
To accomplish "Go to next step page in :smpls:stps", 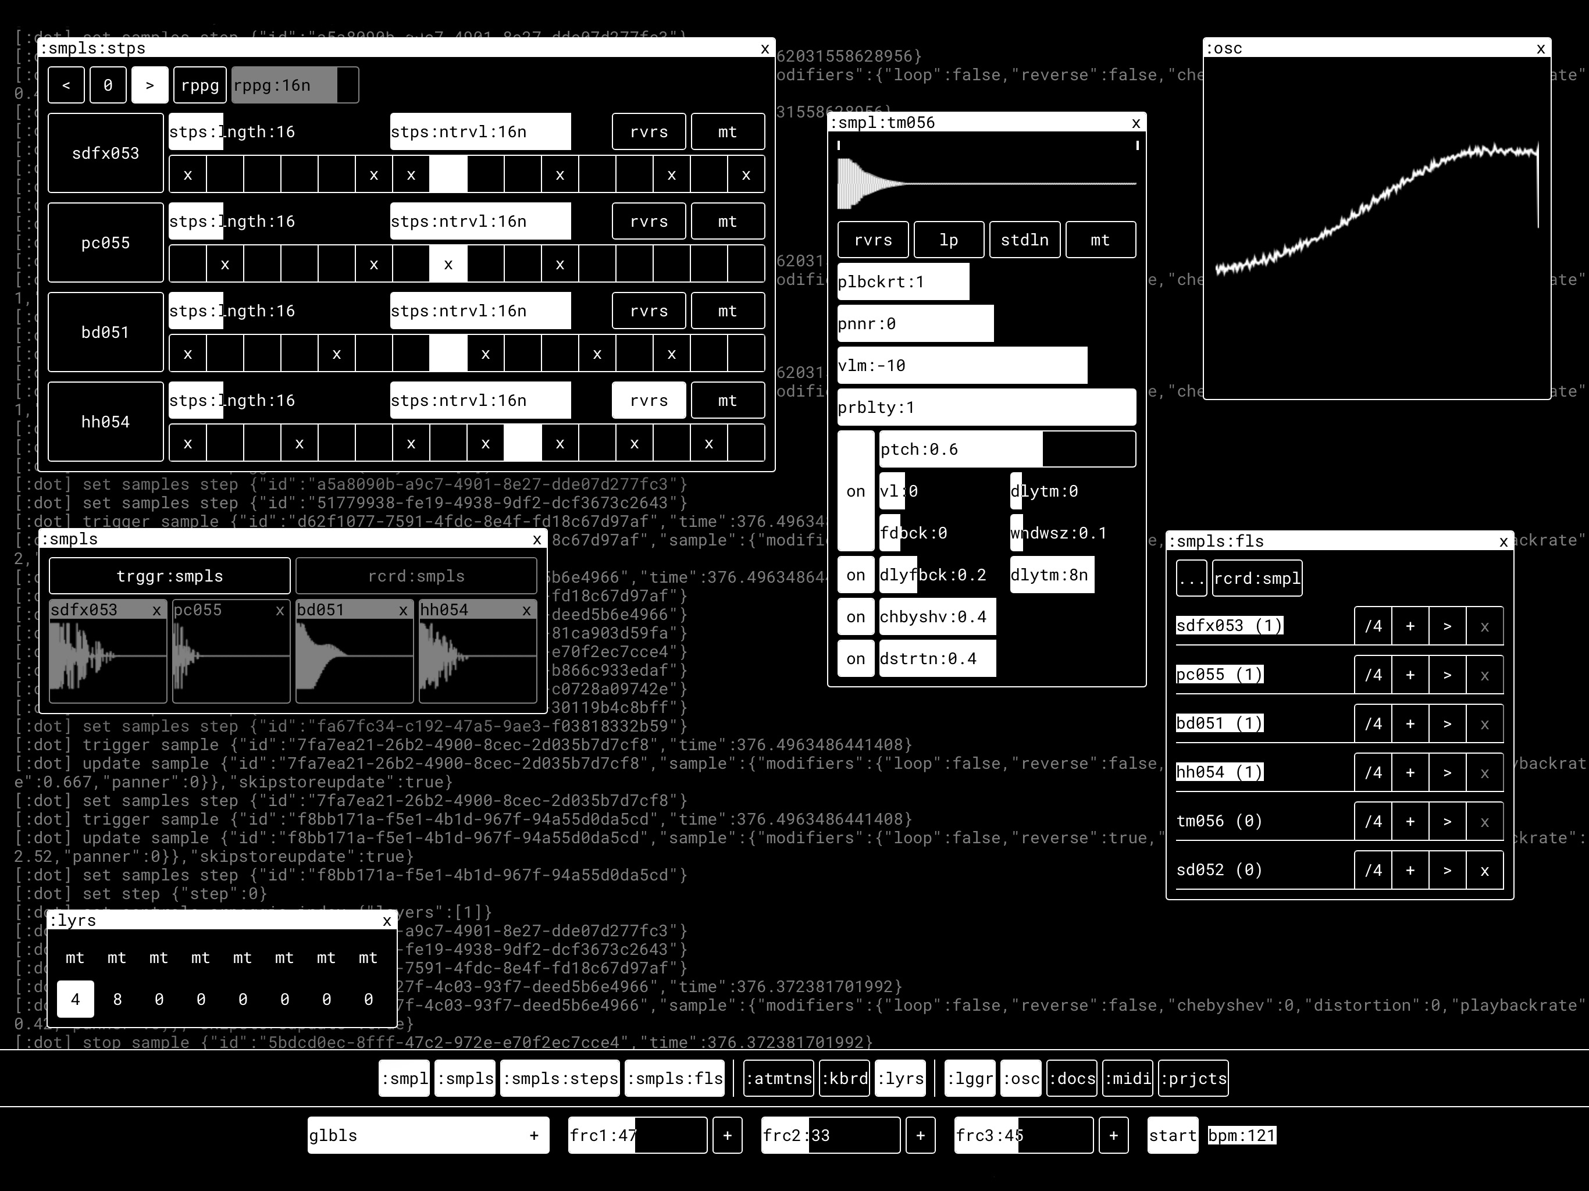I will pos(150,85).
